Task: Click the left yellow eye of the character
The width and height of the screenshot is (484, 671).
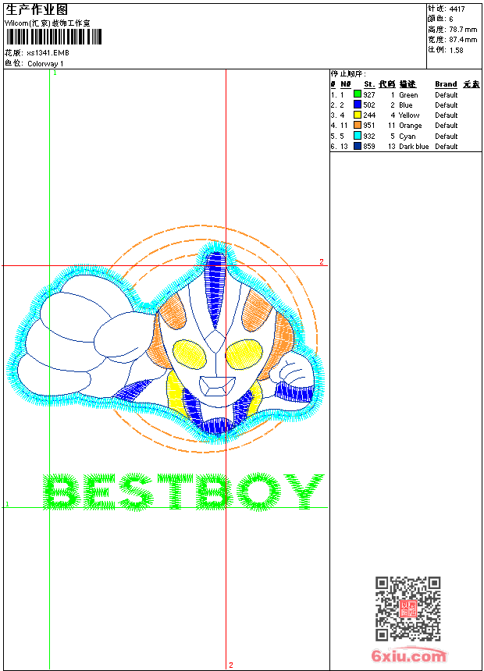Action: pos(190,354)
